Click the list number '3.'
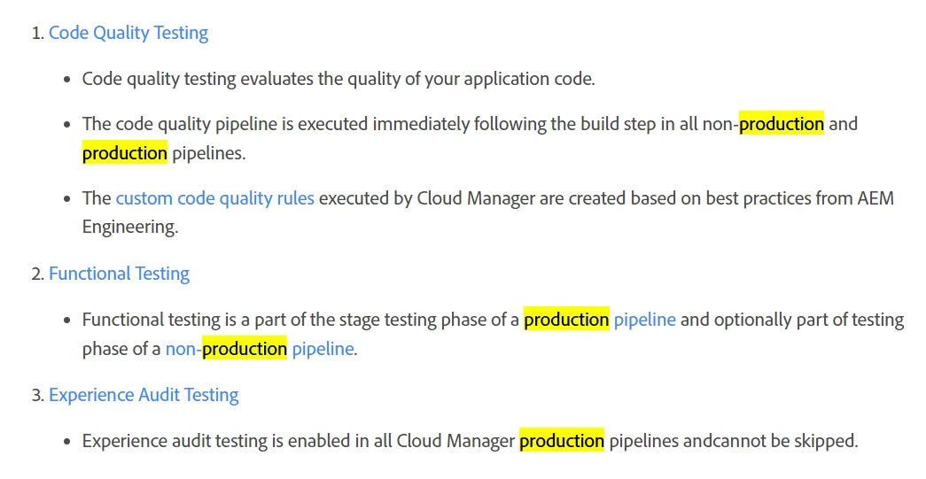926x479 pixels. click(38, 395)
